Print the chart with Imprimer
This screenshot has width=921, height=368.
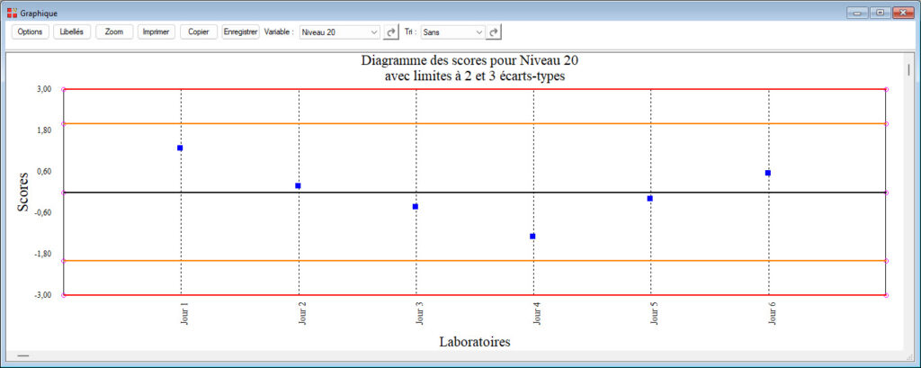[156, 31]
